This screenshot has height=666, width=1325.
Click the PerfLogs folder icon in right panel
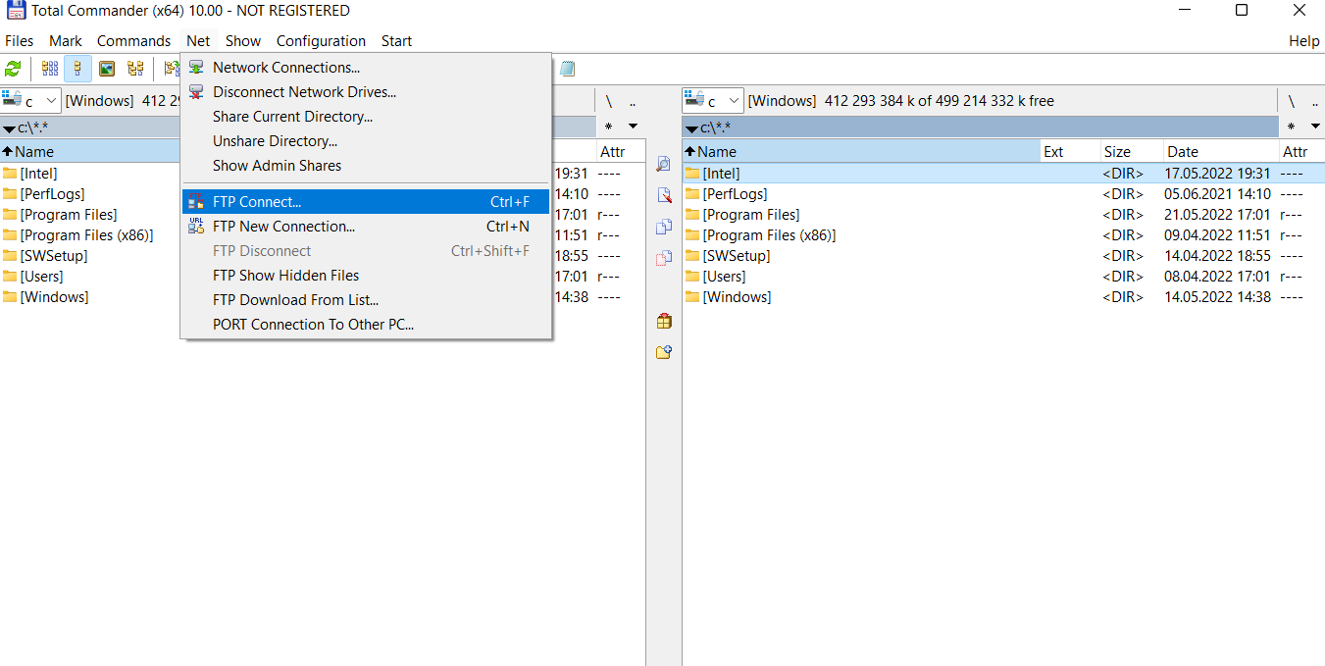[692, 194]
